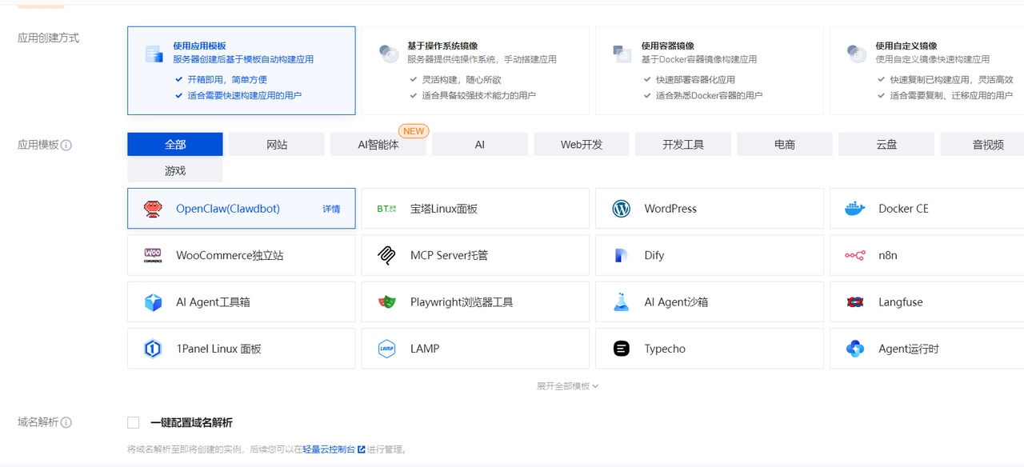Select the Agent运行时 template label
This screenshot has height=467, width=1024.
[x=909, y=349]
